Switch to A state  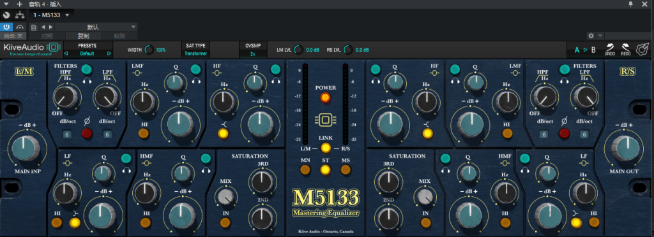[x=577, y=50]
